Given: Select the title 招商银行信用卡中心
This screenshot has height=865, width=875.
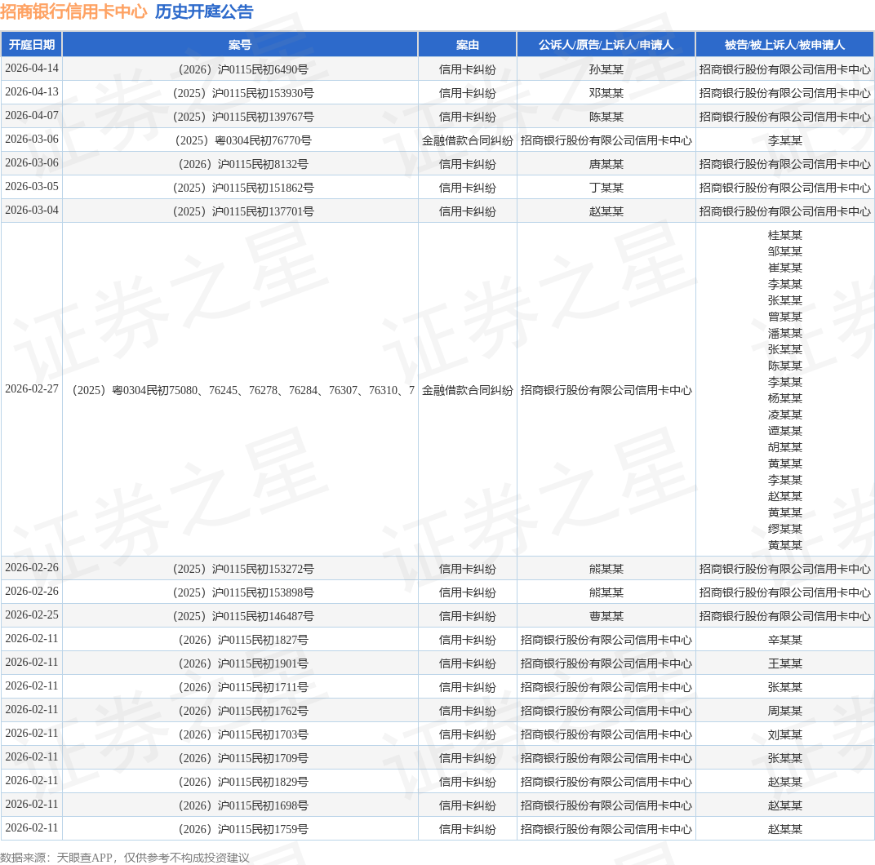Looking at the screenshot, I should tap(73, 11).
